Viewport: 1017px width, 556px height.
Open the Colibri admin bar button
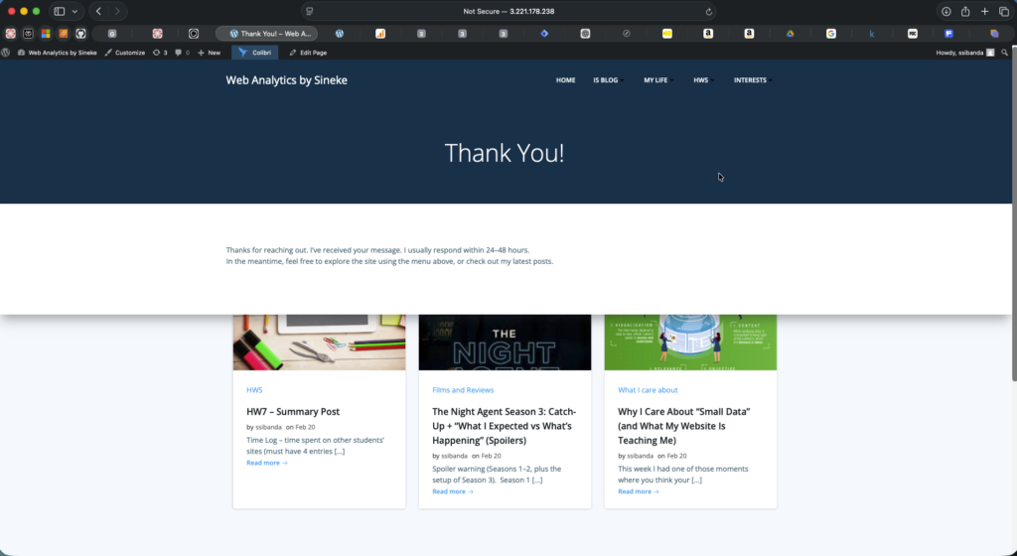pos(255,53)
